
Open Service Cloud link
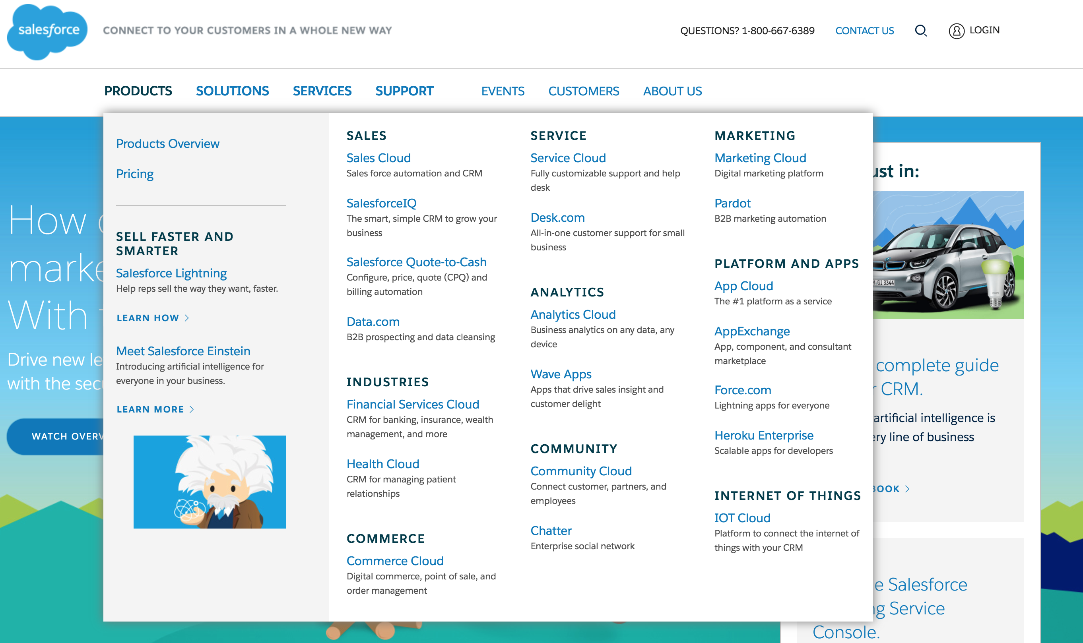pyautogui.click(x=568, y=158)
